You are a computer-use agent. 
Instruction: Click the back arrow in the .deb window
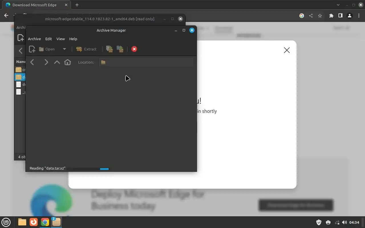point(21,51)
